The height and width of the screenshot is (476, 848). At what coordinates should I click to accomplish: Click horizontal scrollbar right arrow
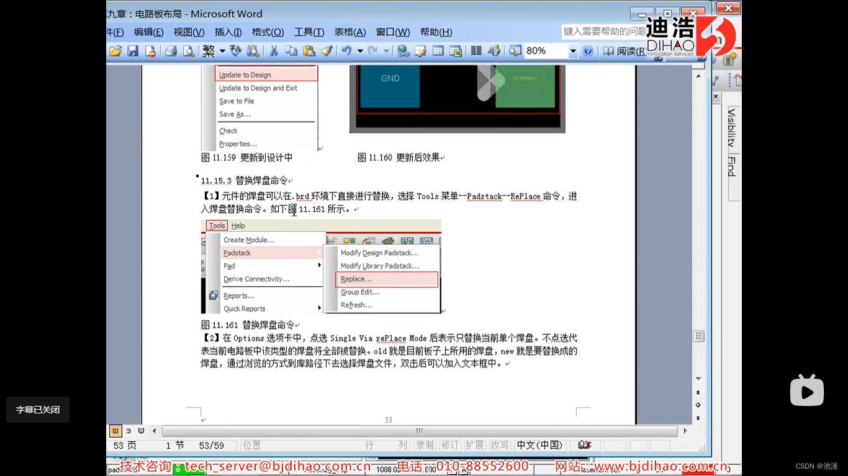pos(685,431)
